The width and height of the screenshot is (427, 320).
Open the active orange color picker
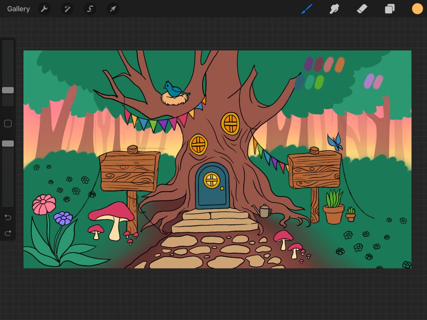point(417,9)
